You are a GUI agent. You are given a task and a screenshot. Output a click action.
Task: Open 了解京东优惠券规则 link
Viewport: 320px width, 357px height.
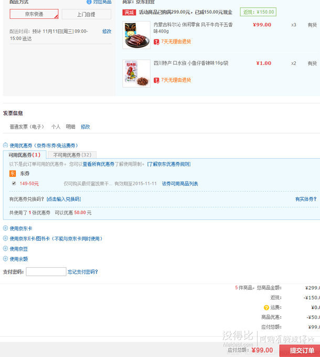[169, 164]
